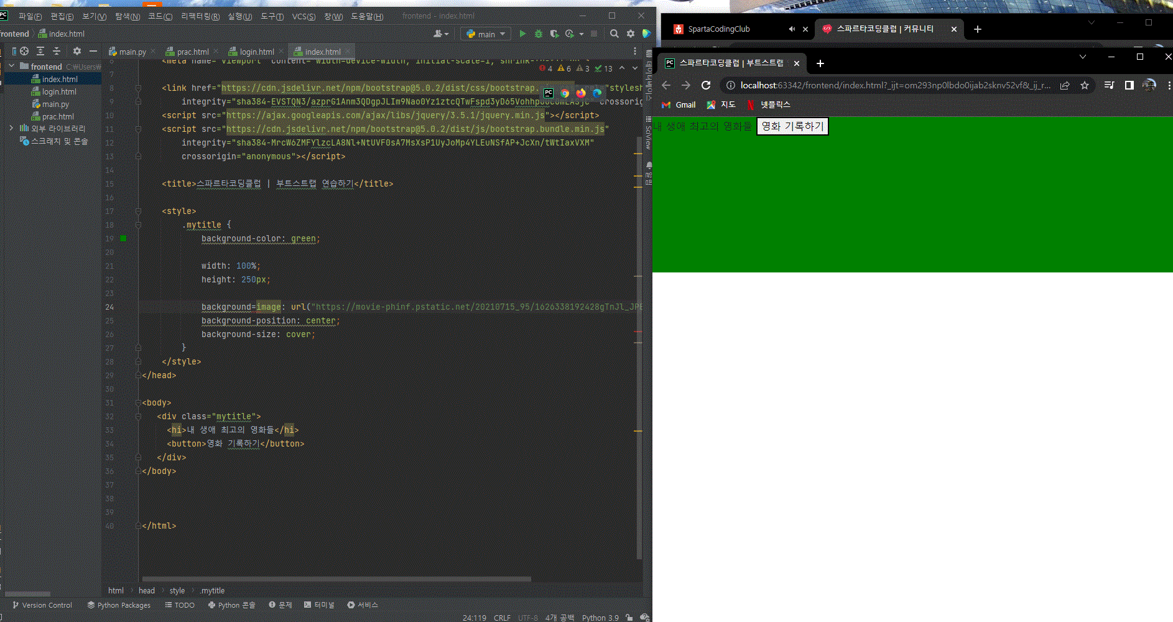
Task: Open the 리팩터링(R) menu
Action: tap(200, 16)
